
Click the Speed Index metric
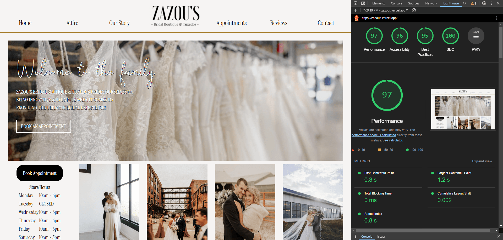pos(388,218)
